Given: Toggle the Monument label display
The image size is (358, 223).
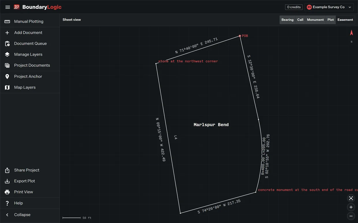Looking at the screenshot, I should tap(315, 20).
